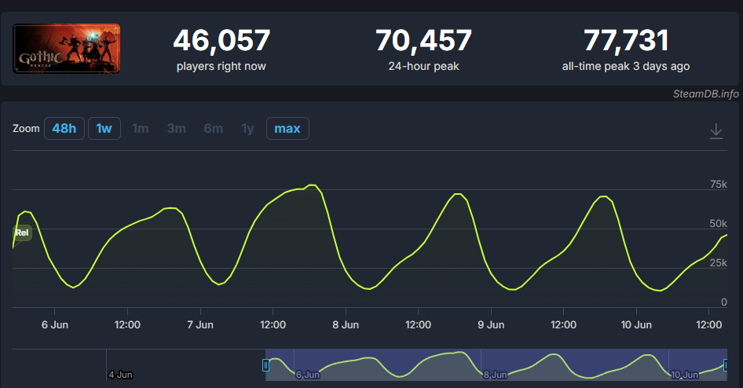743x388 pixels.
Task: Click the SteamDB.info watermark link
Action: [x=705, y=93]
